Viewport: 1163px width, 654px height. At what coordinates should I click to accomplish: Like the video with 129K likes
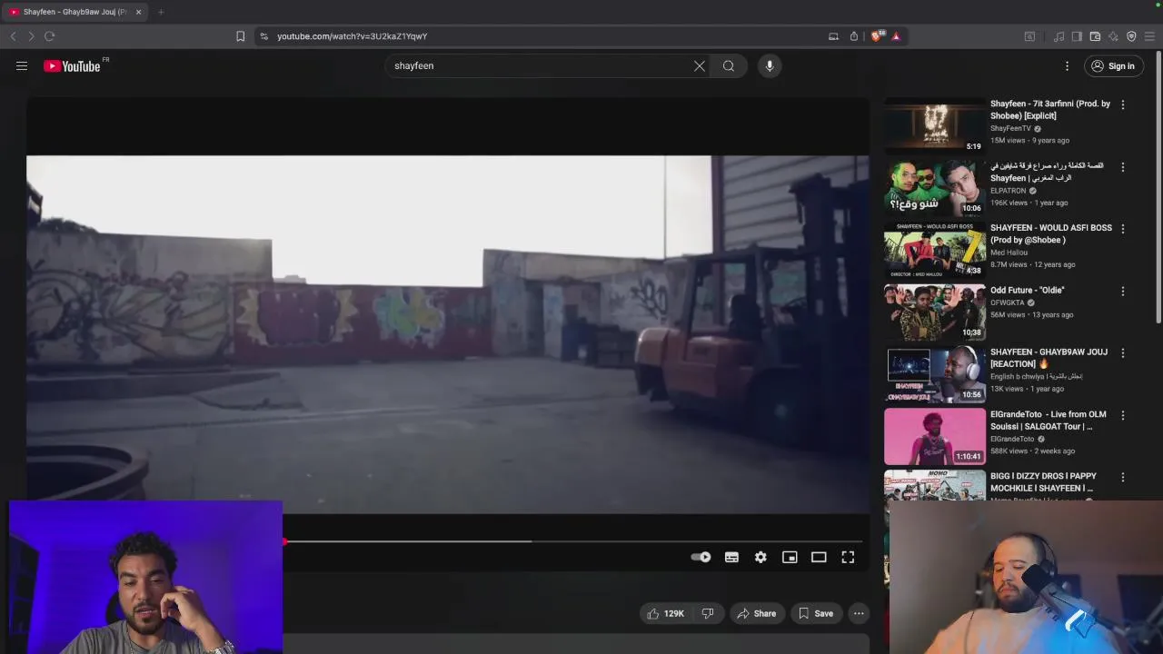(666, 613)
